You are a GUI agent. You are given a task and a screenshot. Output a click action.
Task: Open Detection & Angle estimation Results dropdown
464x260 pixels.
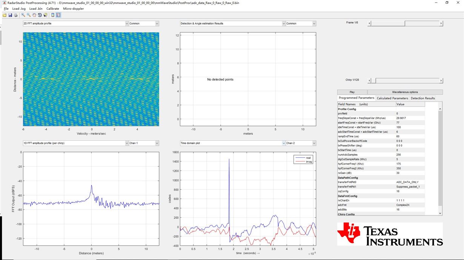[233, 23]
